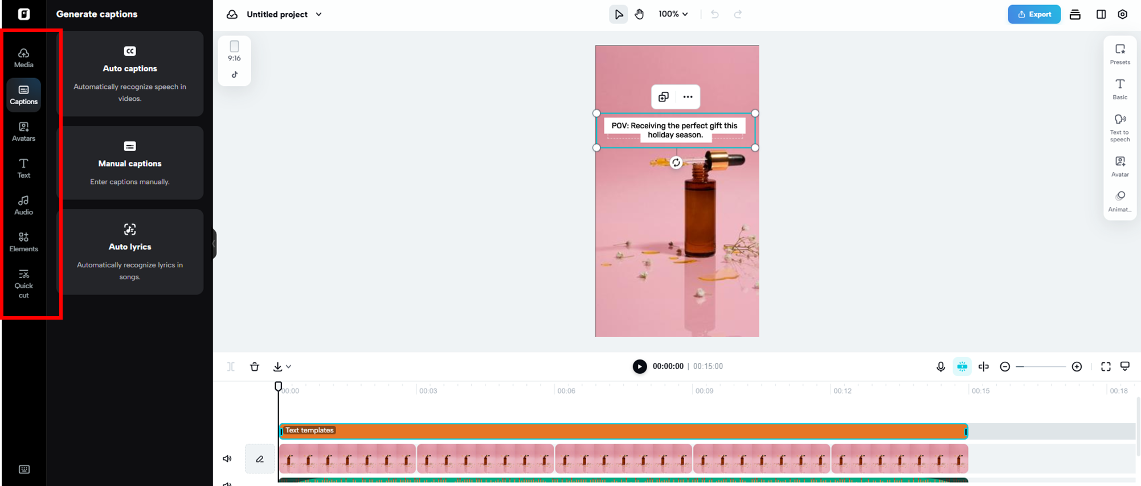This screenshot has height=486, width=1141.
Task: Open the Avatars panel
Action: coord(23,132)
